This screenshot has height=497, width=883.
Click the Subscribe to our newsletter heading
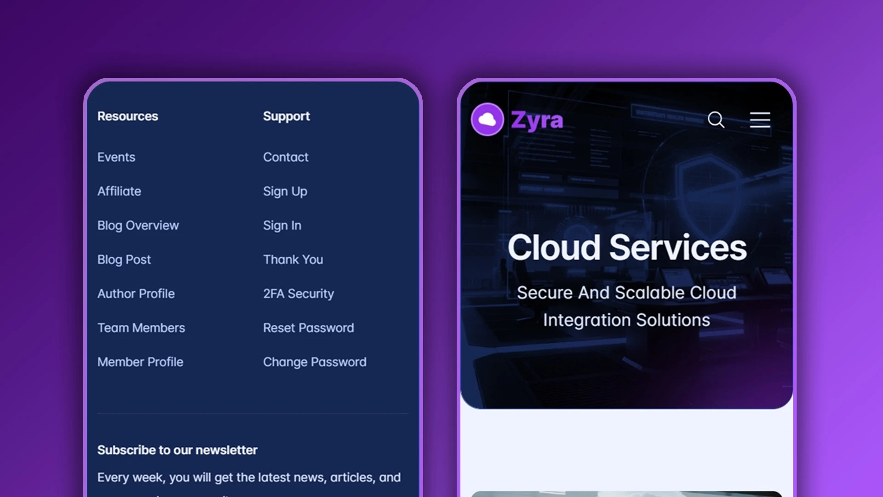click(178, 450)
